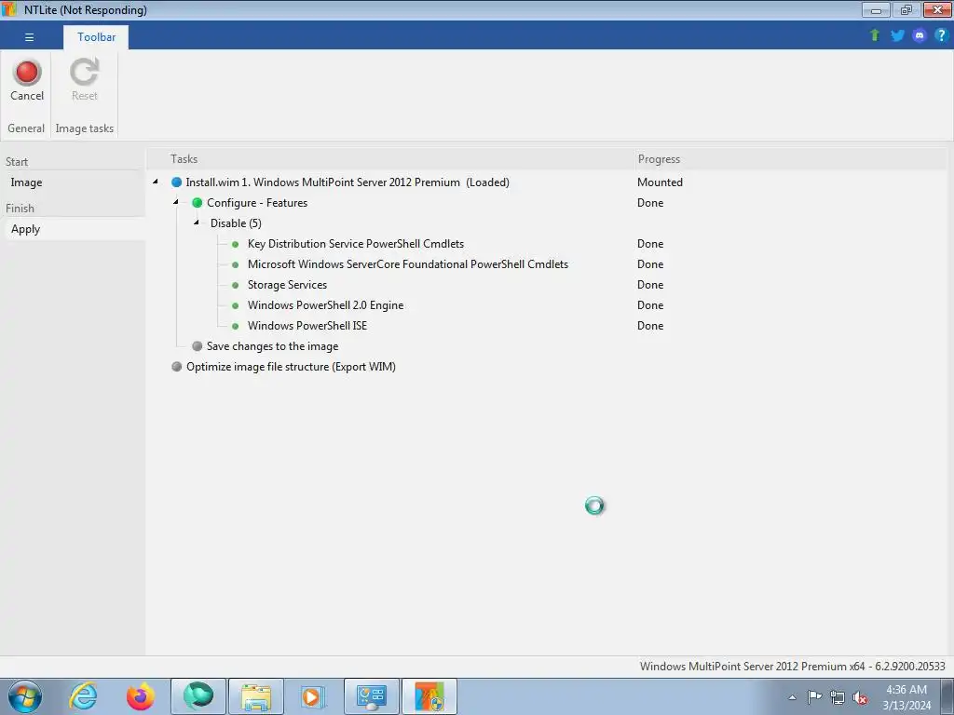Collapse the Install.wim tree node
This screenshot has height=715, width=954.
tap(156, 182)
